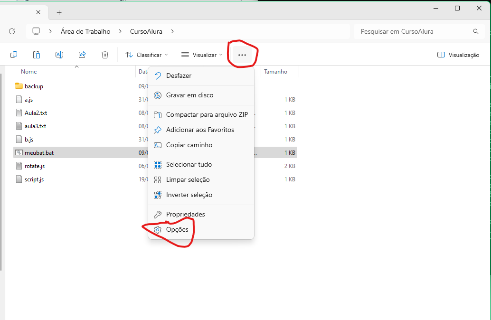Viewport: 491px width, 320px height.
Task: Open Propriedades from the menu
Action: click(201, 215)
